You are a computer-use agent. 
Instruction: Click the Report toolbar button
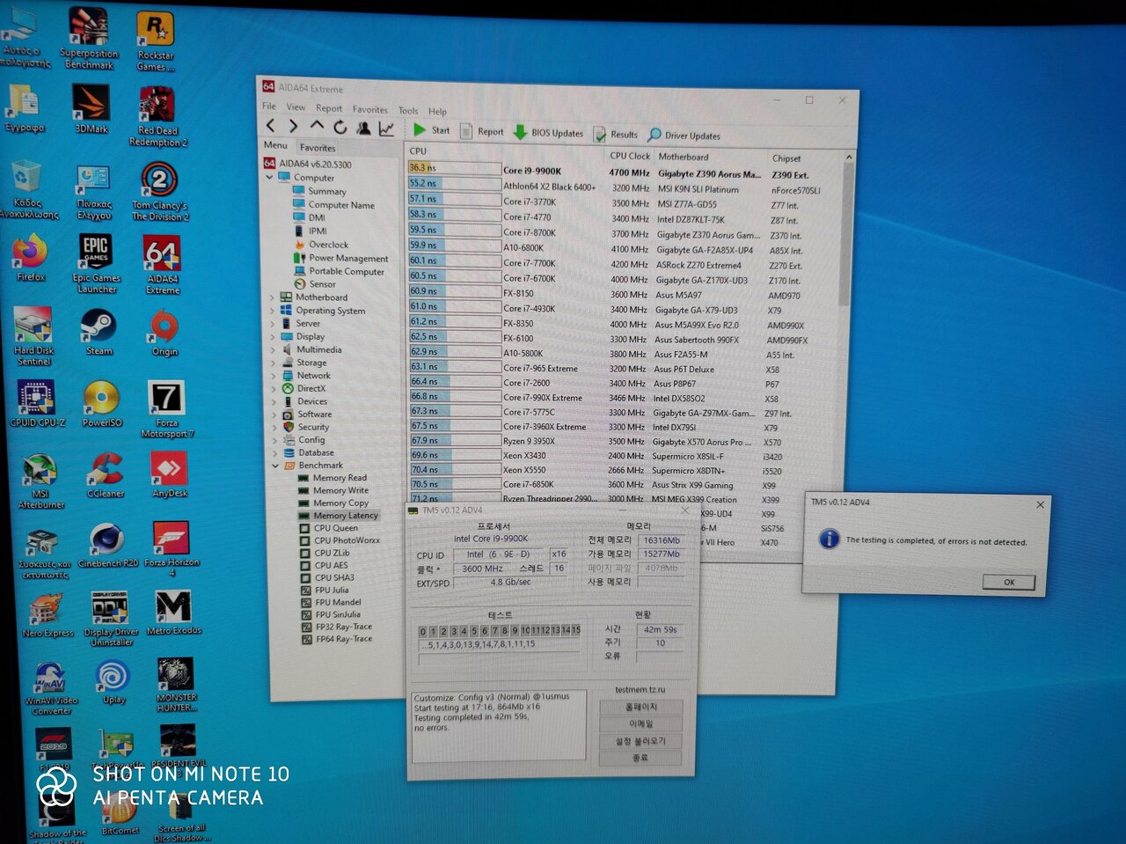(x=482, y=132)
